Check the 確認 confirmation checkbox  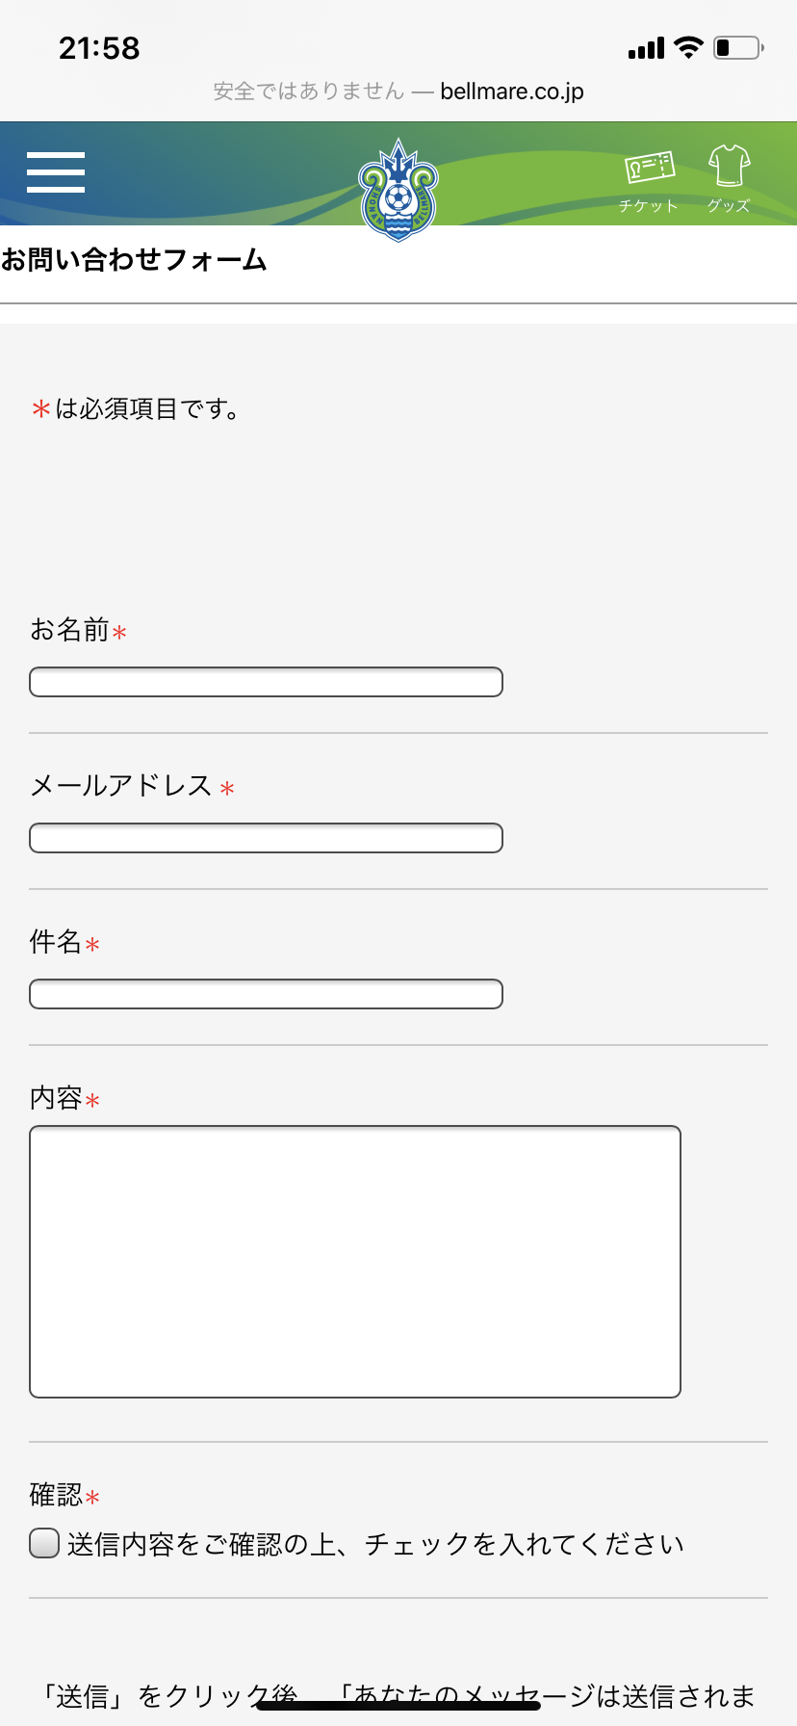(44, 1543)
